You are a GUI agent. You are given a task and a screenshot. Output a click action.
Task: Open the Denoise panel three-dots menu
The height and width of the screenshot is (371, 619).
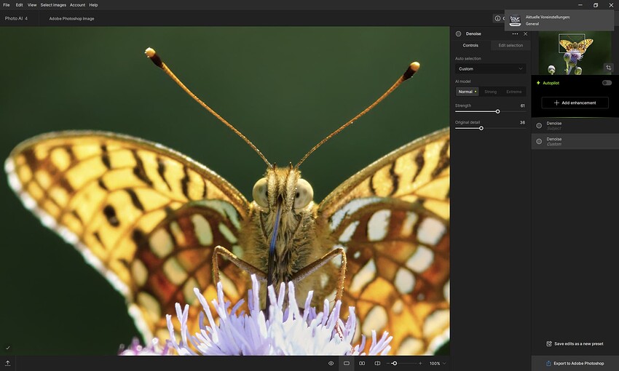(515, 33)
